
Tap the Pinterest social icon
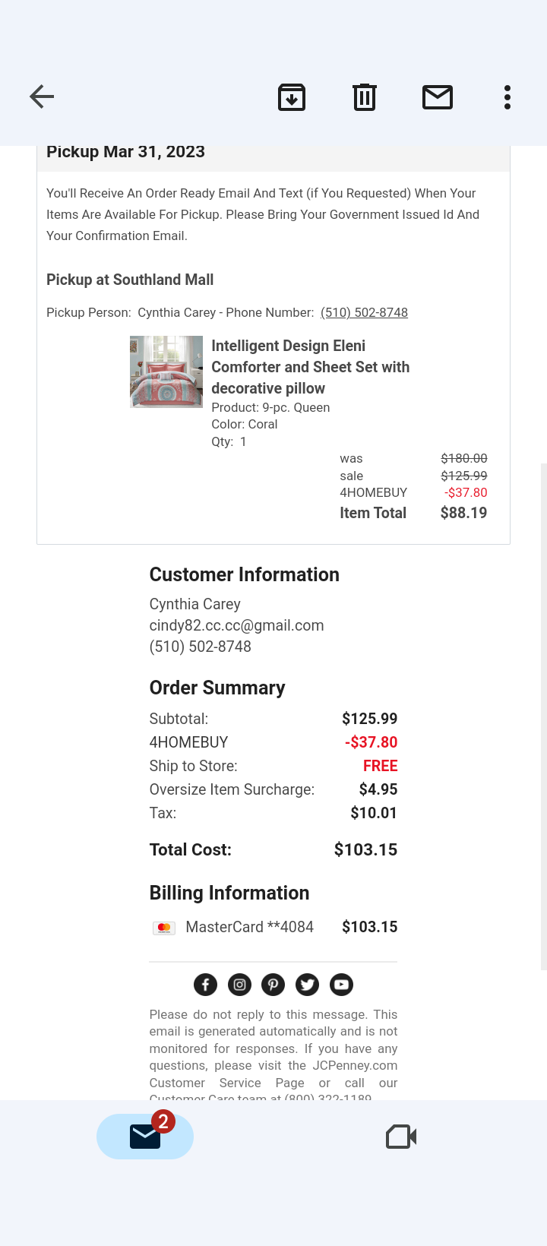point(273,985)
